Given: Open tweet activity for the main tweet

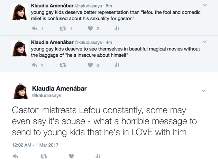Looking at the screenshot, I should click(98, 156).
